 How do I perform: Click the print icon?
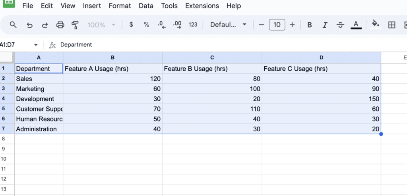[x=60, y=25]
